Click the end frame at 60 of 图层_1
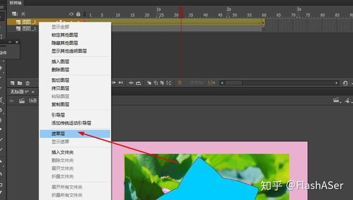Image resolution: width=353 pixels, height=200 pixels. pos(263,29)
